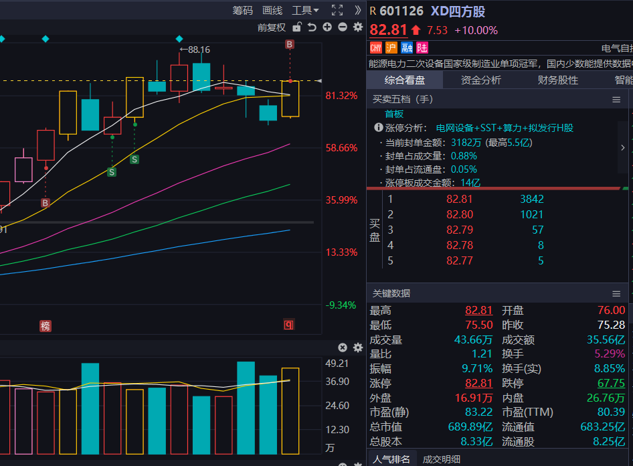Click the red q marker icon
The image size is (633, 466).
(x=288, y=325)
